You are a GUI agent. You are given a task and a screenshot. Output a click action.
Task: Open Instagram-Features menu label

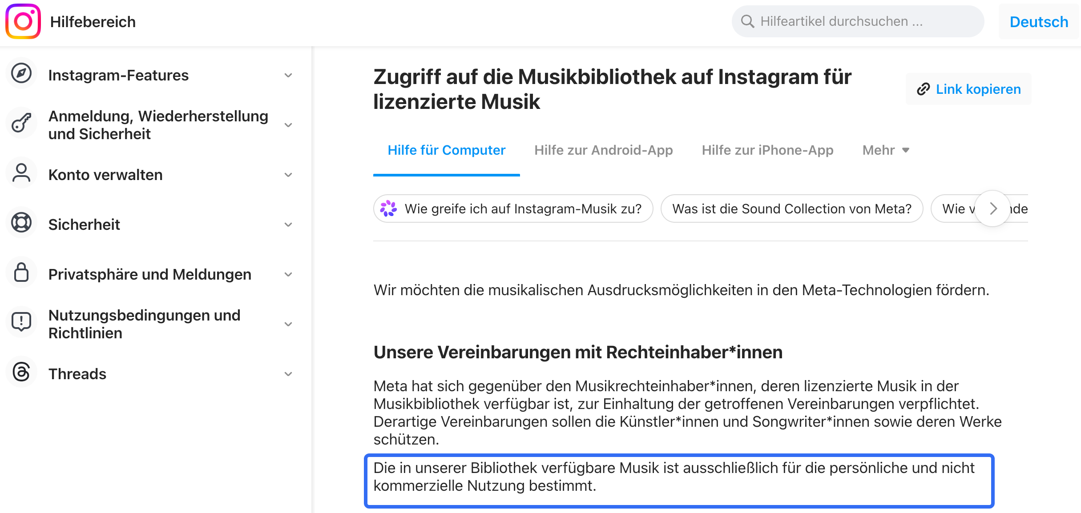click(x=118, y=76)
